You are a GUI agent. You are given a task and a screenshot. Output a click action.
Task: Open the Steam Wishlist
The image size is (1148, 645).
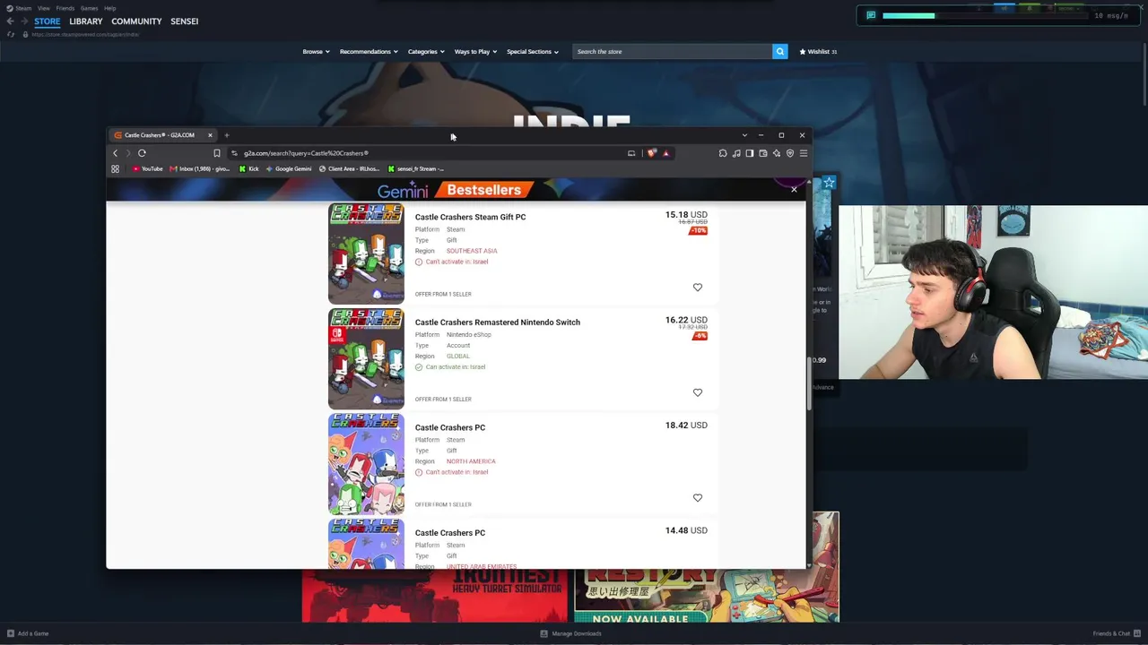(x=818, y=51)
